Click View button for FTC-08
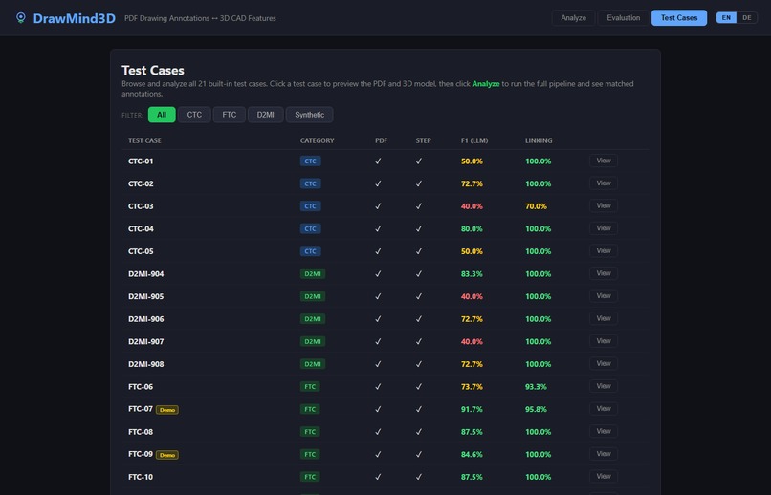The width and height of the screenshot is (771, 495). pyautogui.click(x=604, y=431)
